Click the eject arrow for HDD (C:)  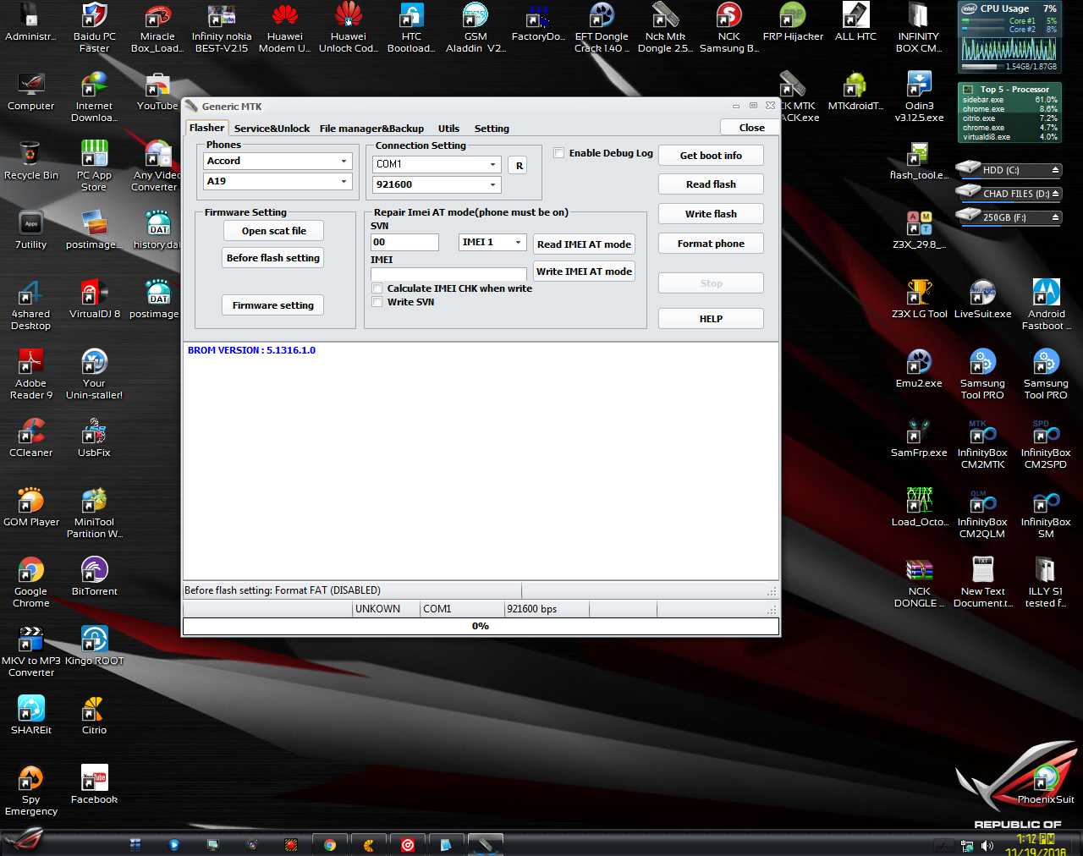click(1055, 170)
